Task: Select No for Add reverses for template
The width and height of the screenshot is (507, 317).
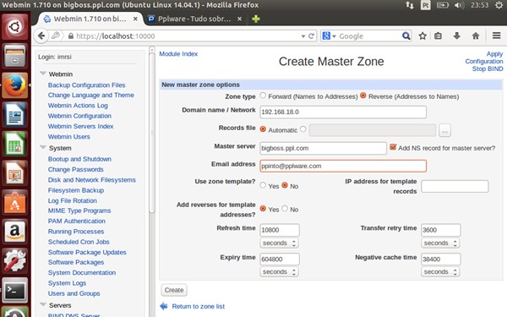Action: point(285,208)
